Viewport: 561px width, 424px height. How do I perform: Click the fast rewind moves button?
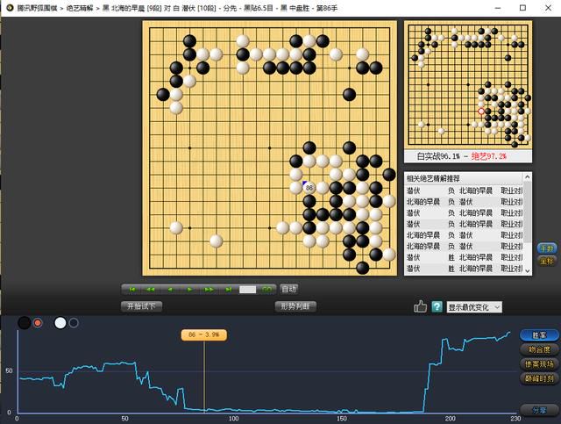click(x=151, y=289)
